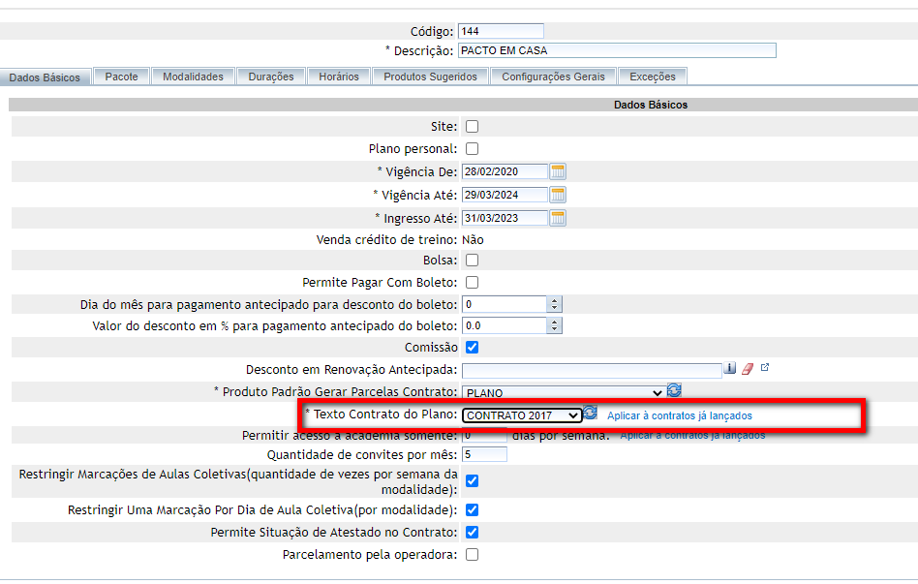Screen dimensions: 918x584
Task: Switch to the Modalidades tab
Action: coord(193,77)
